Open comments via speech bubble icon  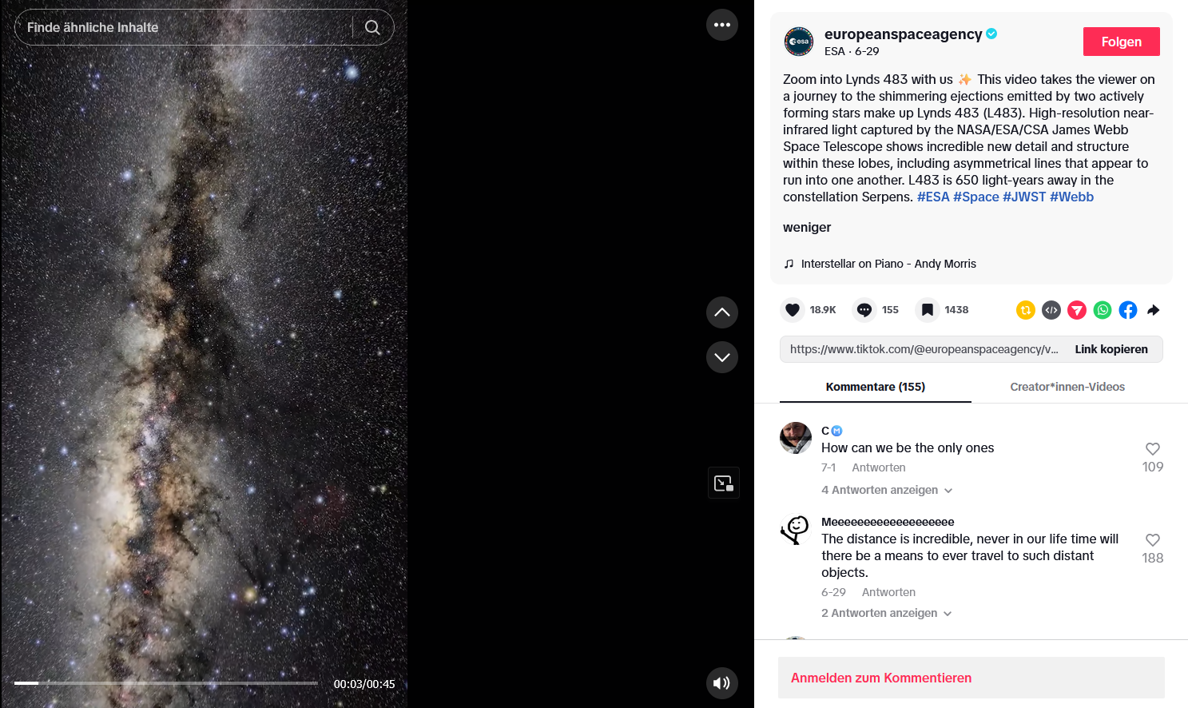point(864,310)
